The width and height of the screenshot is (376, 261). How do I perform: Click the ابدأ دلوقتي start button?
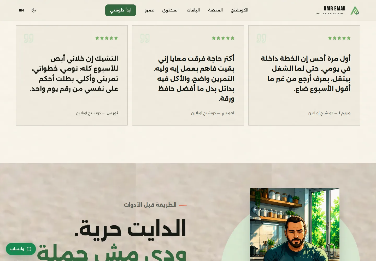tap(121, 10)
